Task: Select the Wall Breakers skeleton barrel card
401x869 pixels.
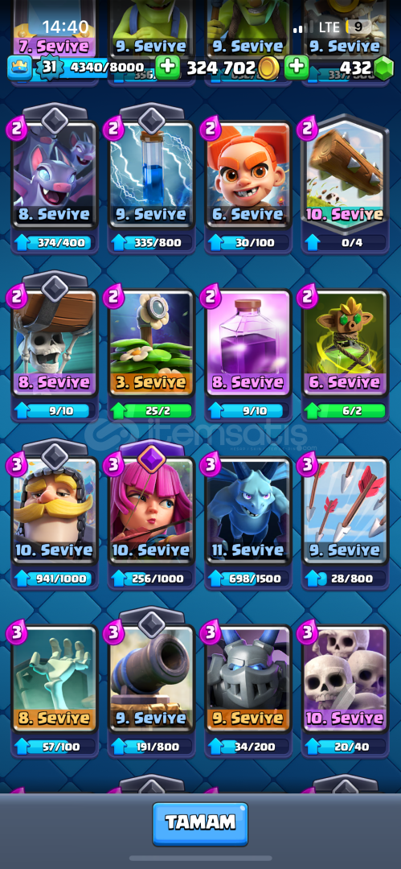Action: click(55, 342)
